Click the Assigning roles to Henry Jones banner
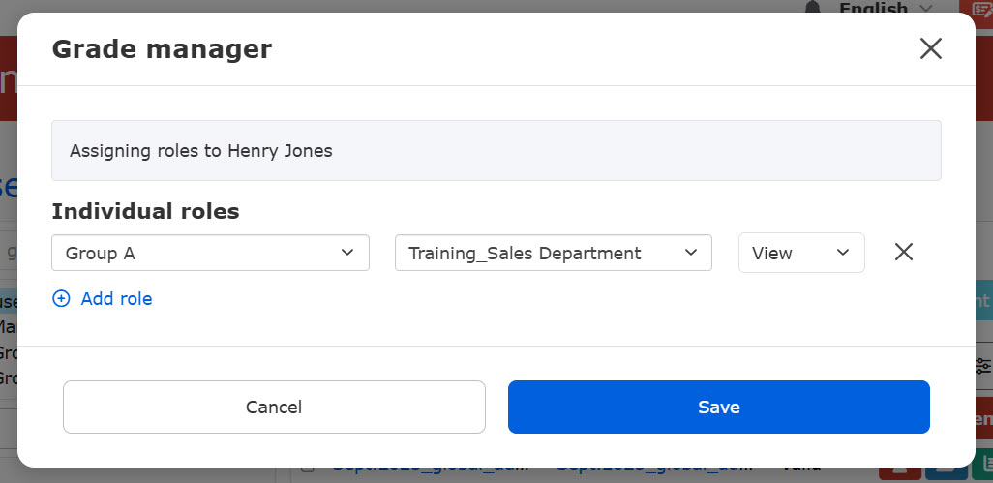The width and height of the screenshot is (993, 483). [x=496, y=150]
